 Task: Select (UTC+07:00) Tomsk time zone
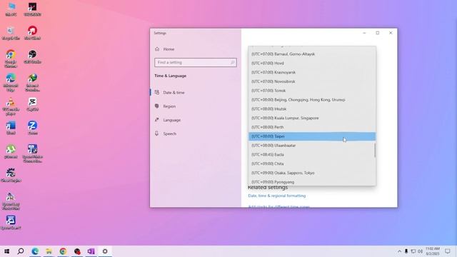click(312, 91)
